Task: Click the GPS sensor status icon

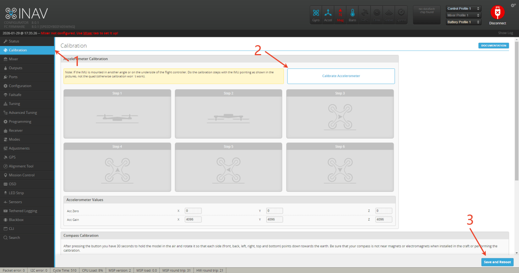Action: point(365,14)
